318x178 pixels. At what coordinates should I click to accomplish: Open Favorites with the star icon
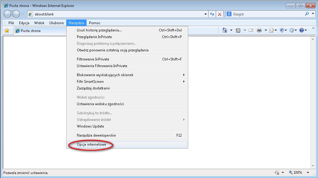(x=7, y=31)
